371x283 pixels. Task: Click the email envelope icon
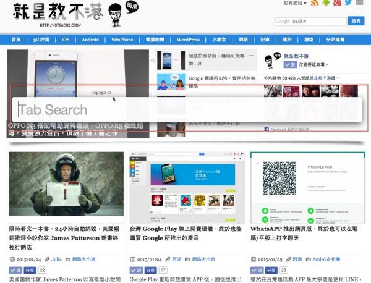(359, 2)
